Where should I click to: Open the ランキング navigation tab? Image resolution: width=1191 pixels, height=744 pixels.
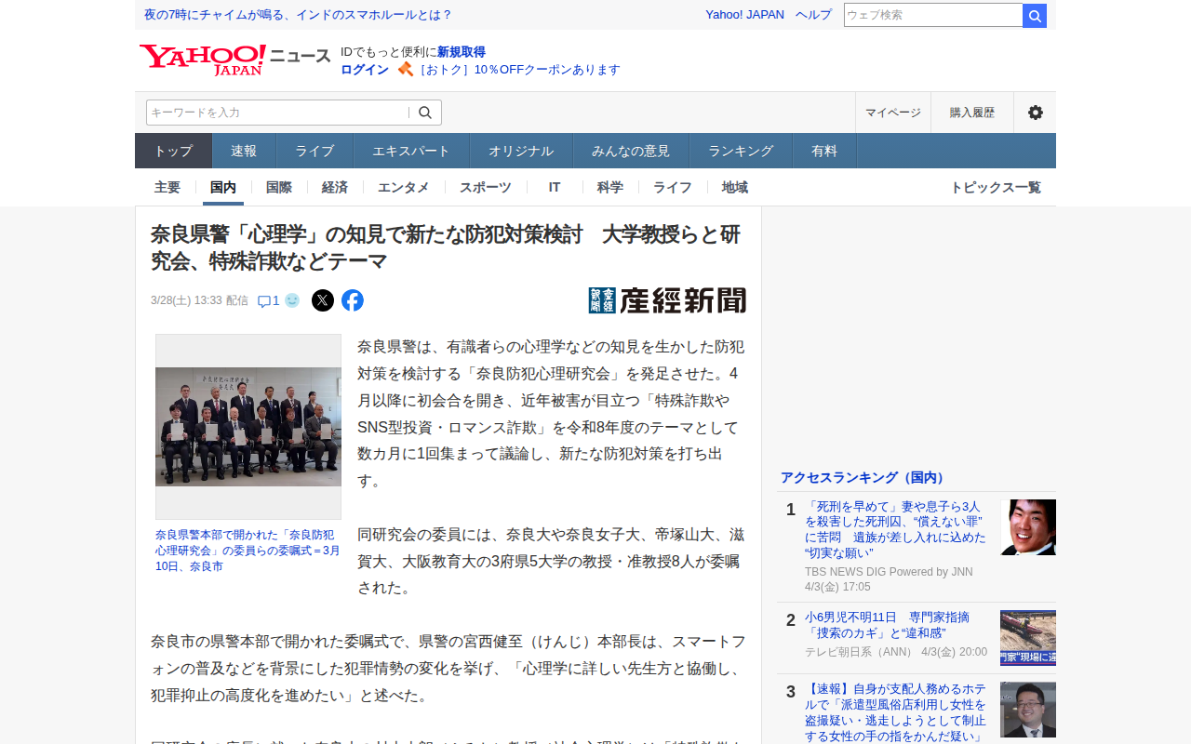coord(741,151)
